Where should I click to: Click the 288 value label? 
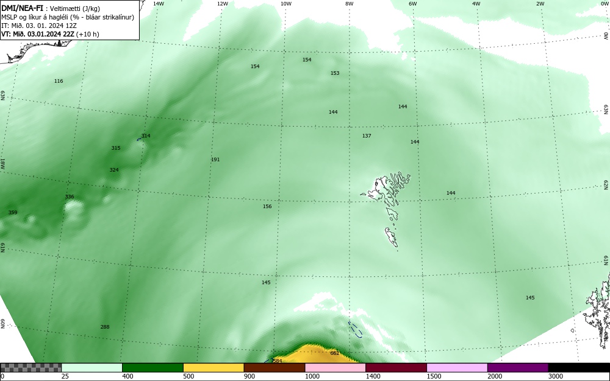coord(105,327)
